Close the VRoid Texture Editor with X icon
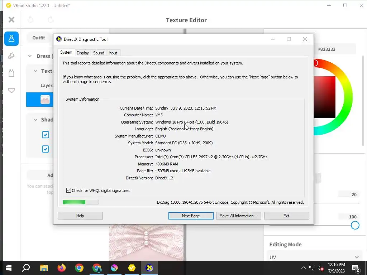Screen dimensions: 367x275 [x=11, y=20]
